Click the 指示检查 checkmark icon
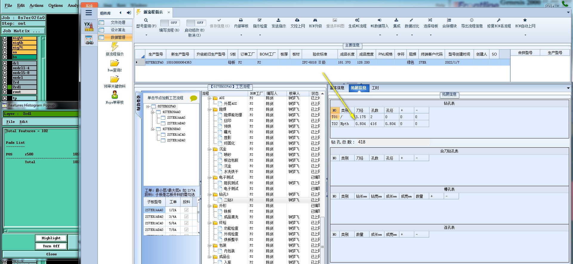573x264 pixels. (x=260, y=20)
